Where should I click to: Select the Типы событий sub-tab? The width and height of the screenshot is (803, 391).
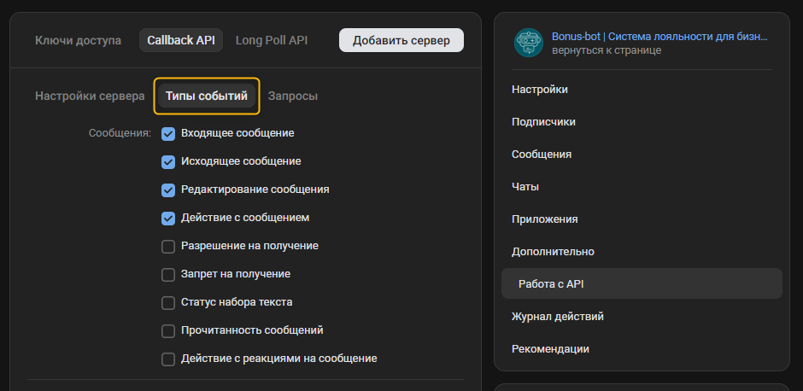(207, 96)
